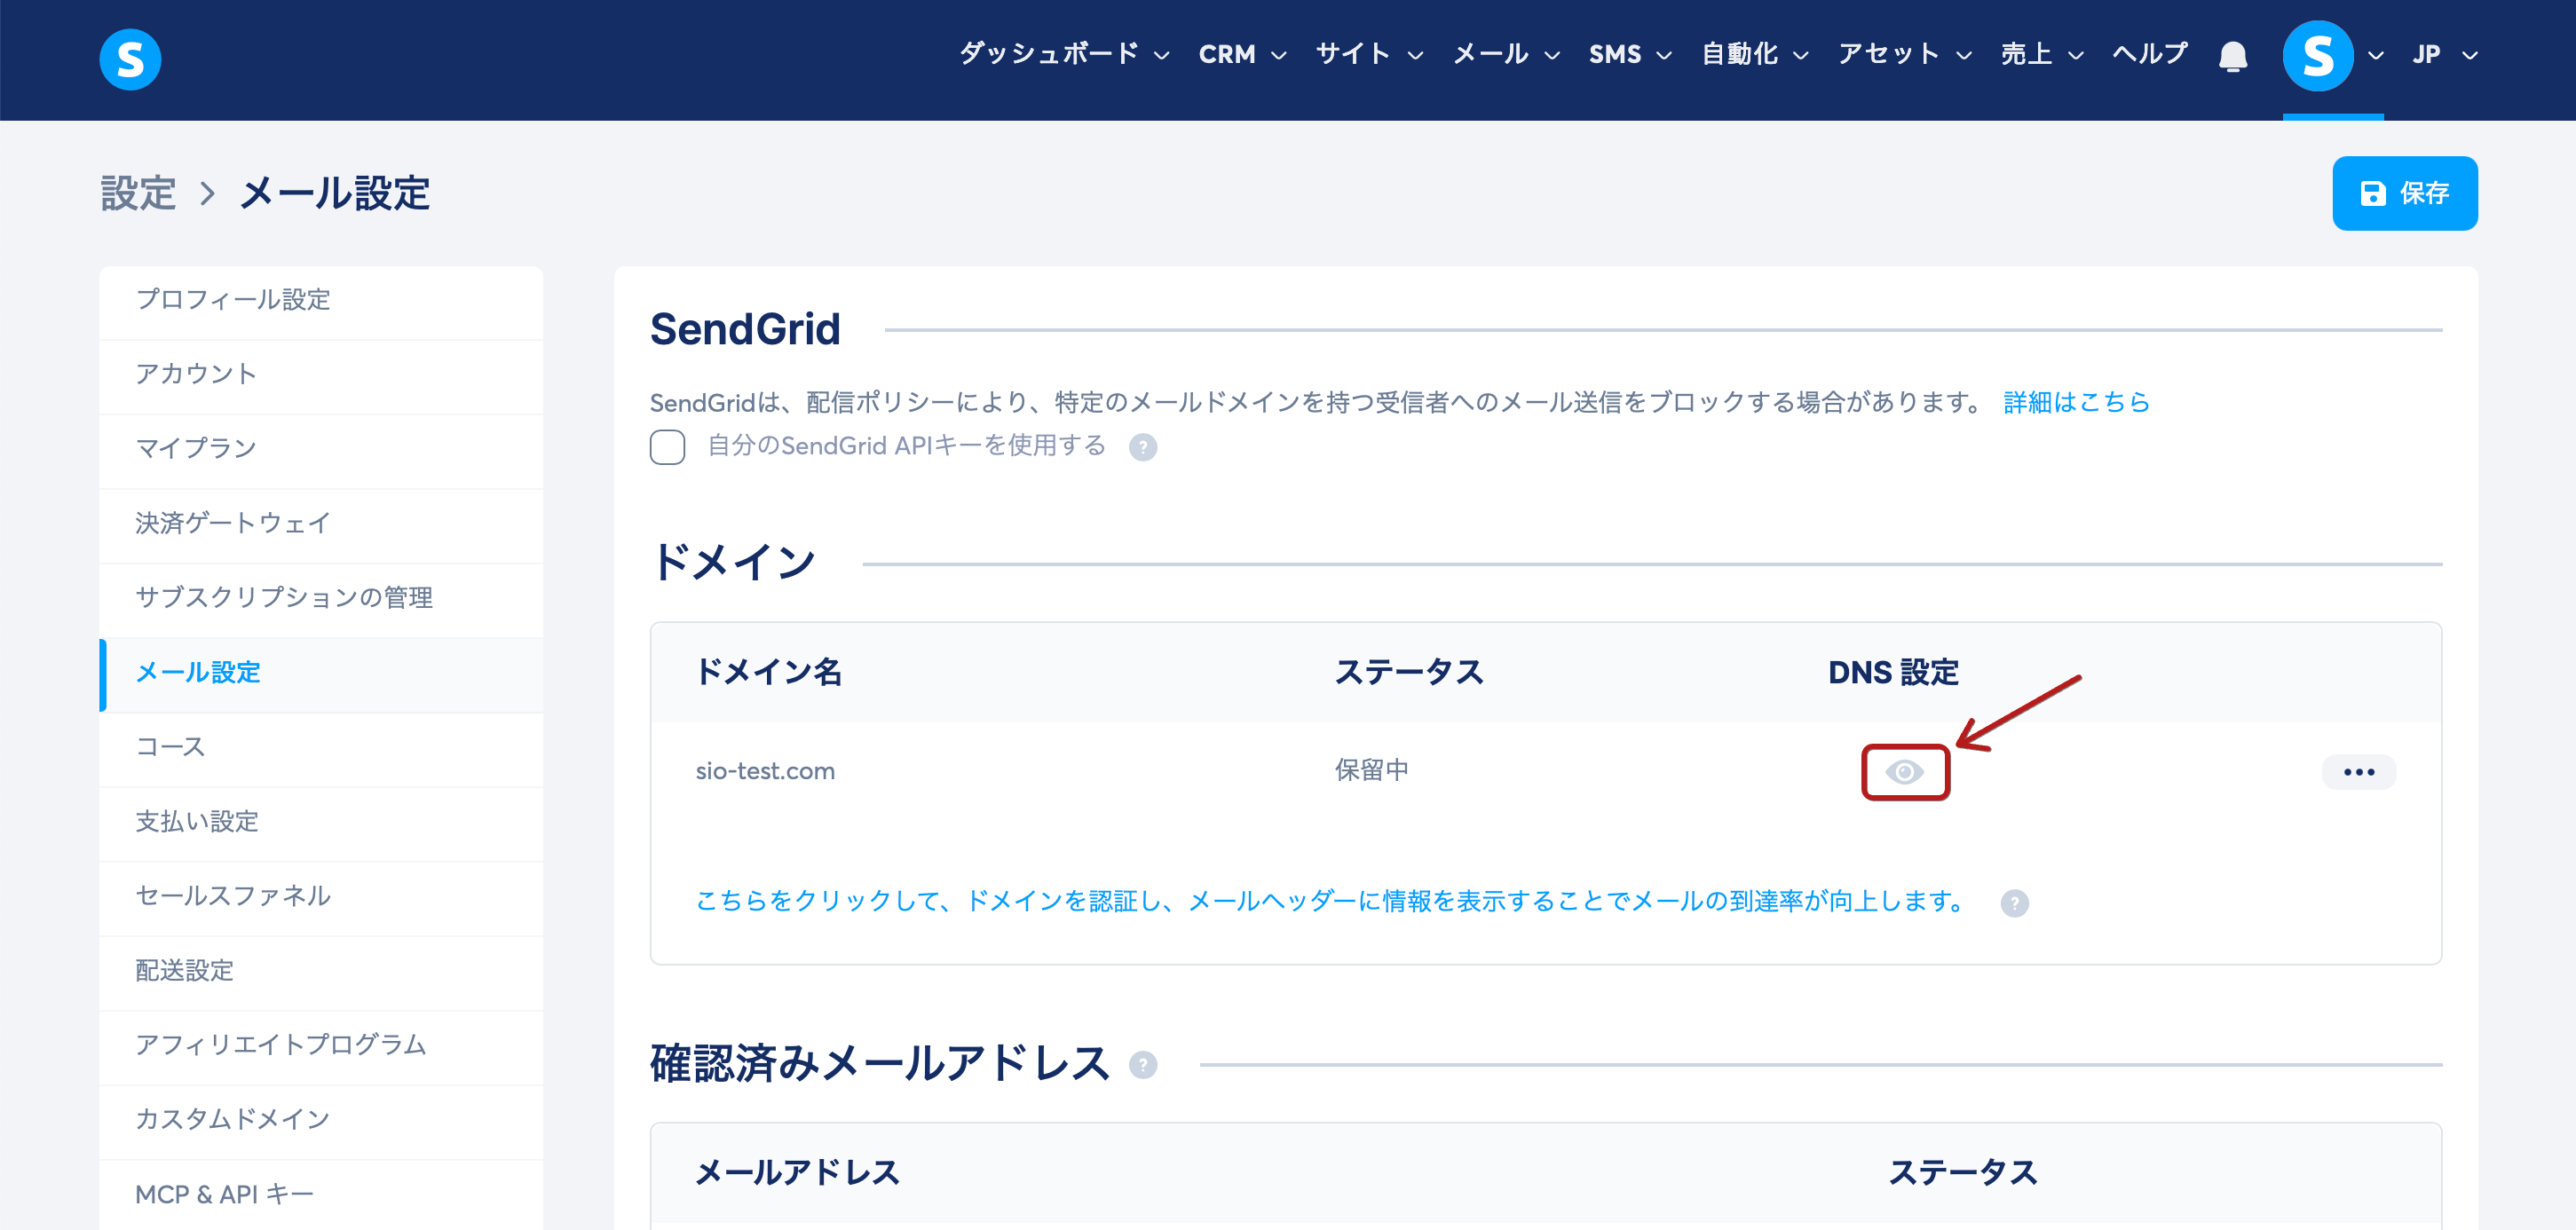Click the domain verification link text

point(1331,901)
